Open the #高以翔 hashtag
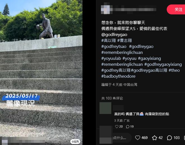The width and height of the screenshot is (185, 145). click(x=108, y=41)
